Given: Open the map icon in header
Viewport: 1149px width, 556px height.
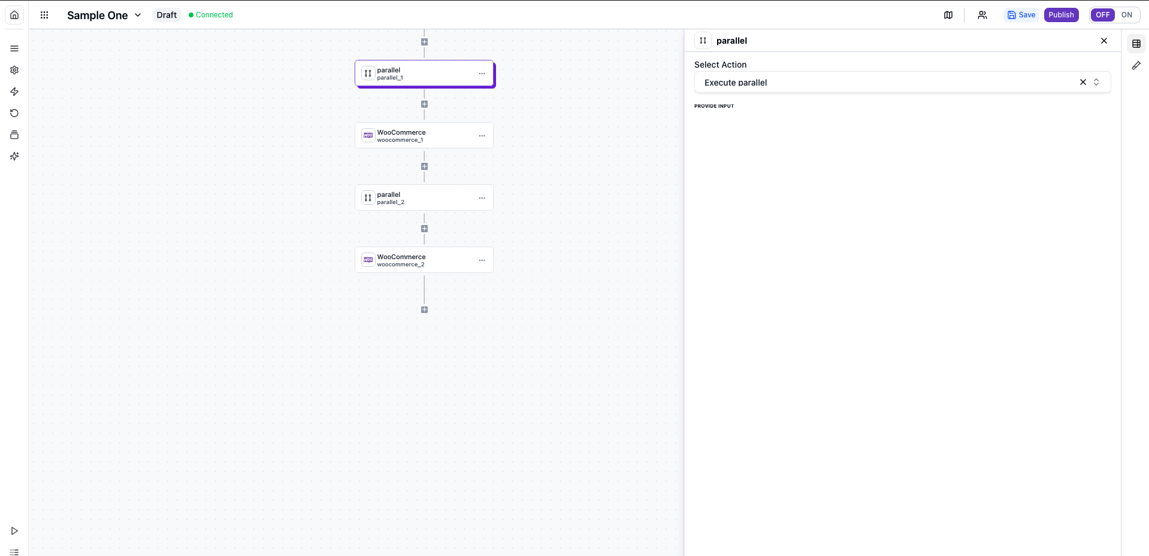Looking at the screenshot, I should click(948, 15).
